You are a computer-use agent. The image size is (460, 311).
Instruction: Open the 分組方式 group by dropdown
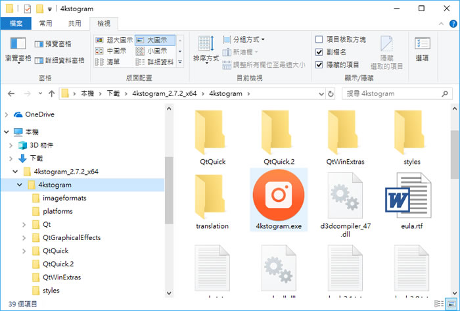click(244, 39)
